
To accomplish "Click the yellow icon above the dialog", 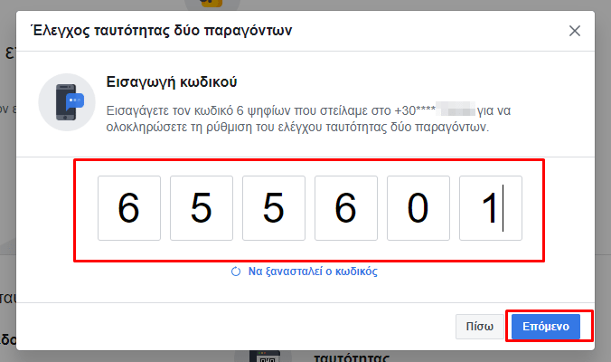I will tap(211, 4).
